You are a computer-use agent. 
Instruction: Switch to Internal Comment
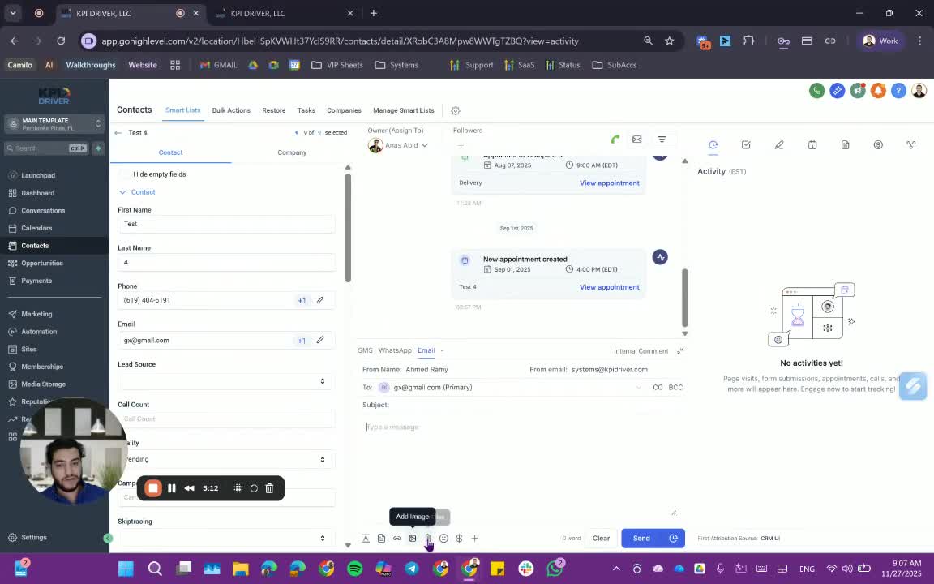click(x=641, y=351)
